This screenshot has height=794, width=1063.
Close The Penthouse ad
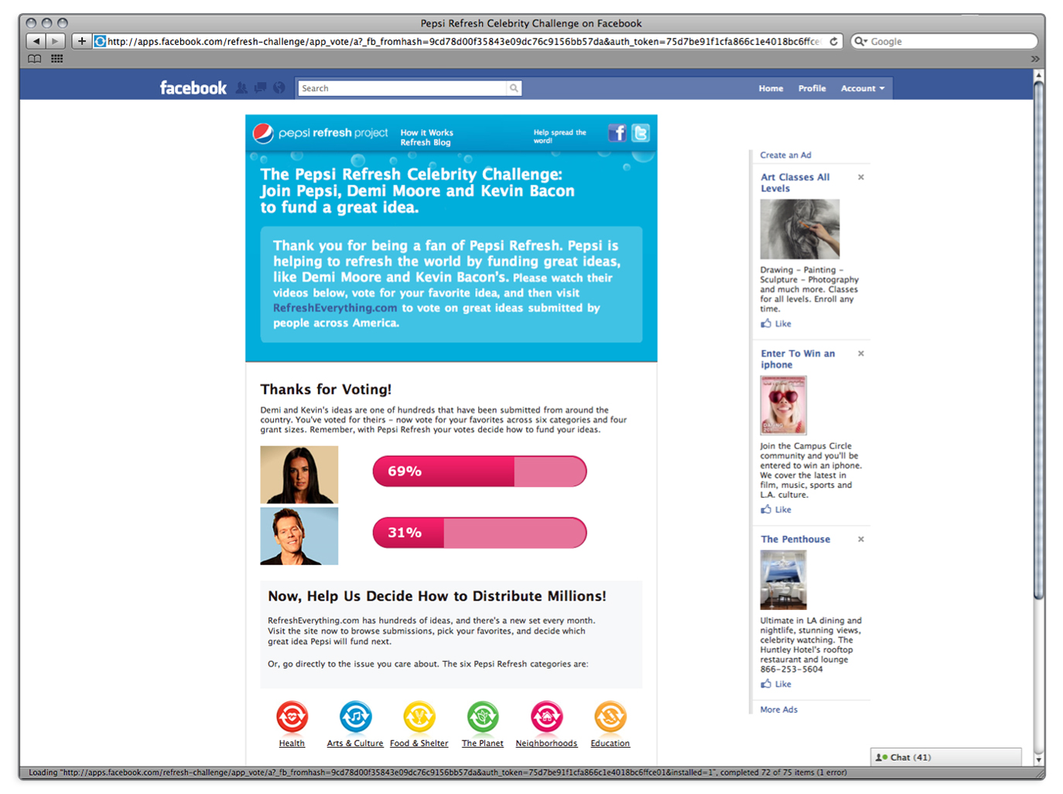pos(861,539)
